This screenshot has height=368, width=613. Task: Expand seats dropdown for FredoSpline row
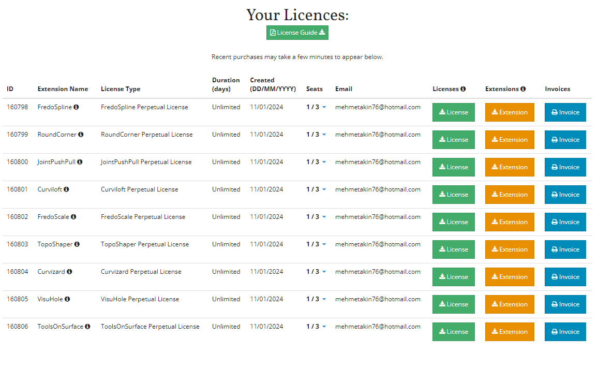[324, 107]
